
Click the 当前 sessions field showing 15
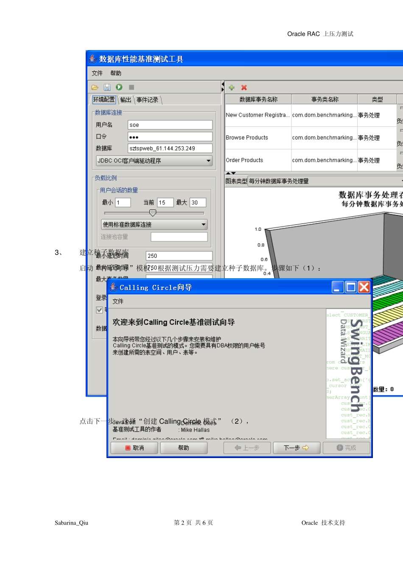tap(165, 203)
